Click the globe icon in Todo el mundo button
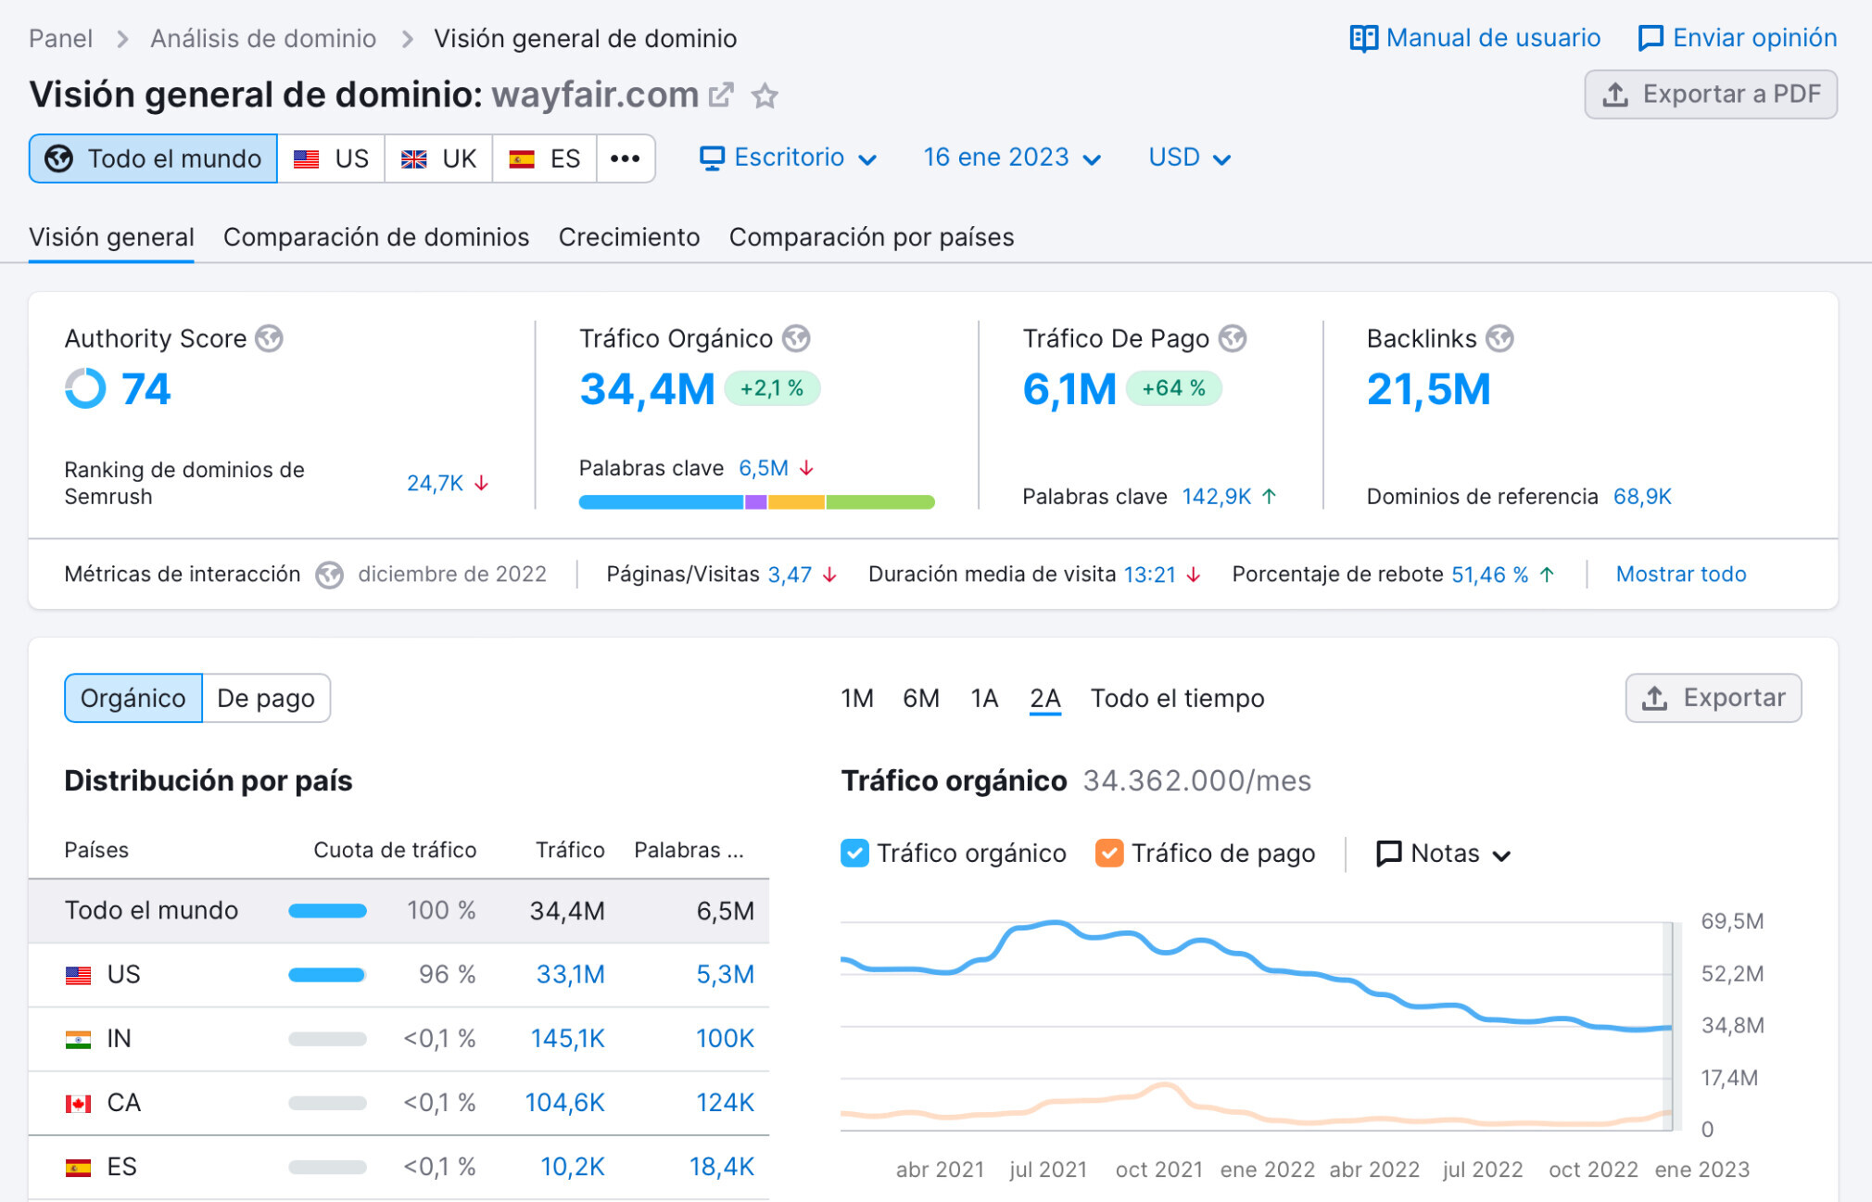This screenshot has height=1202, width=1872. [59, 158]
